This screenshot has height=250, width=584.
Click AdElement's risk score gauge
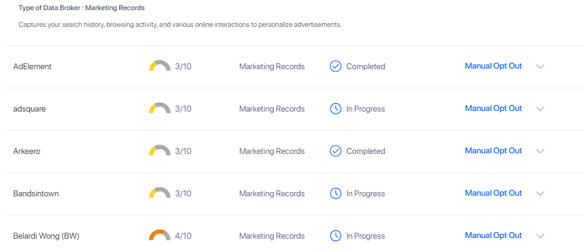point(160,66)
